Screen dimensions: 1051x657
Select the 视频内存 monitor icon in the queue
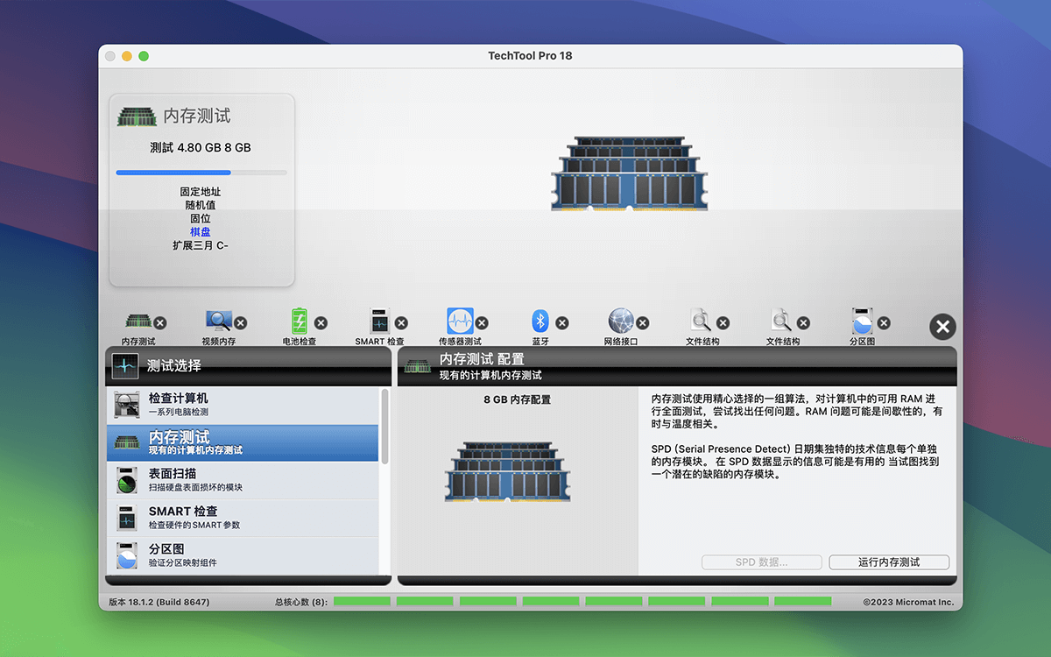(x=218, y=321)
